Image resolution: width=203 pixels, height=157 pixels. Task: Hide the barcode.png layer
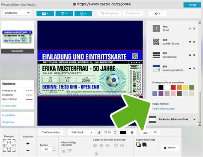190,55
